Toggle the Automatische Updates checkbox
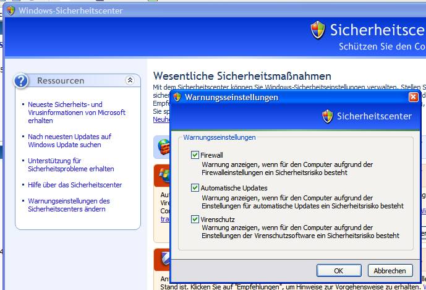426x290 pixels. click(x=195, y=188)
